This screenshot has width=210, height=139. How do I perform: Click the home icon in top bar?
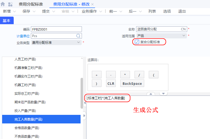point(3,4)
